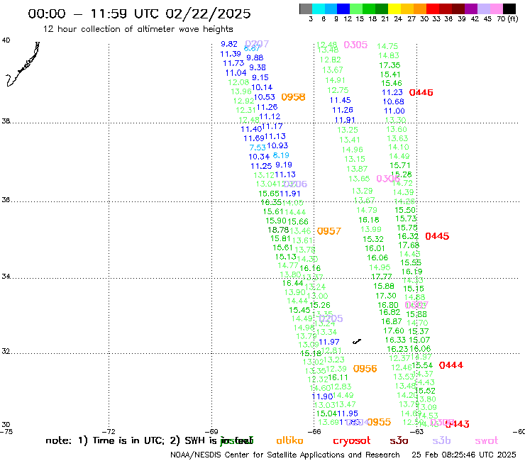Click the black swatch ending the color scale
The image size is (525, 461).
[509, 9]
